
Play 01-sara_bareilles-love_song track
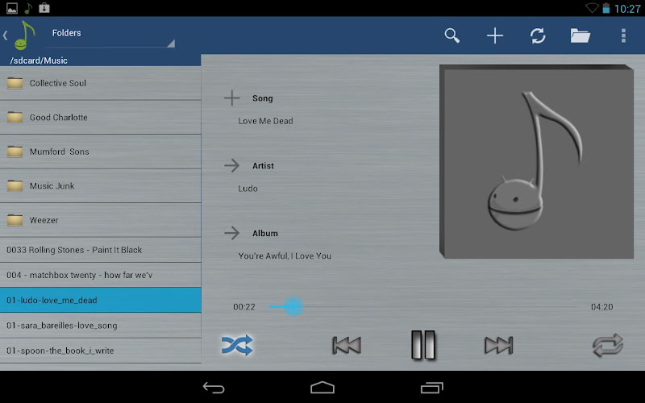100,326
